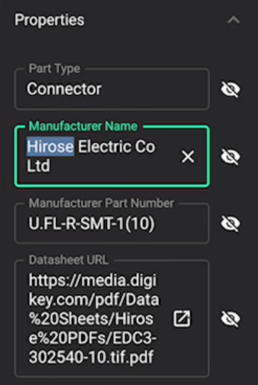Screen dimensions: 258x385
Task: Toggle visibility for Manufacturer Part Number
Action: pos(230,223)
